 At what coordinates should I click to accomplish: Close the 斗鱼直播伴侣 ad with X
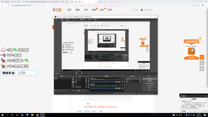click(200, 38)
